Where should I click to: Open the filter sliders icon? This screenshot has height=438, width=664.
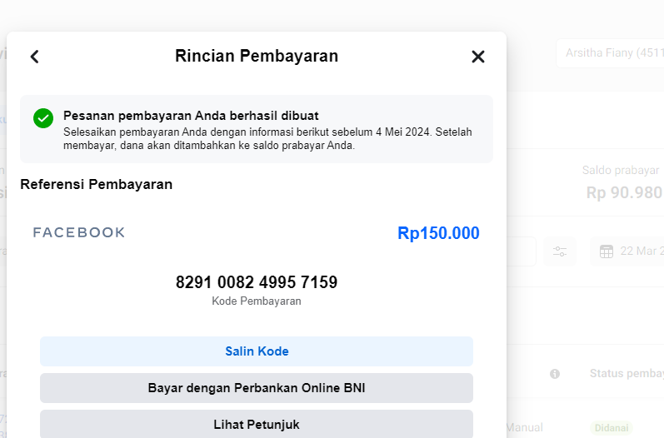coord(560,251)
